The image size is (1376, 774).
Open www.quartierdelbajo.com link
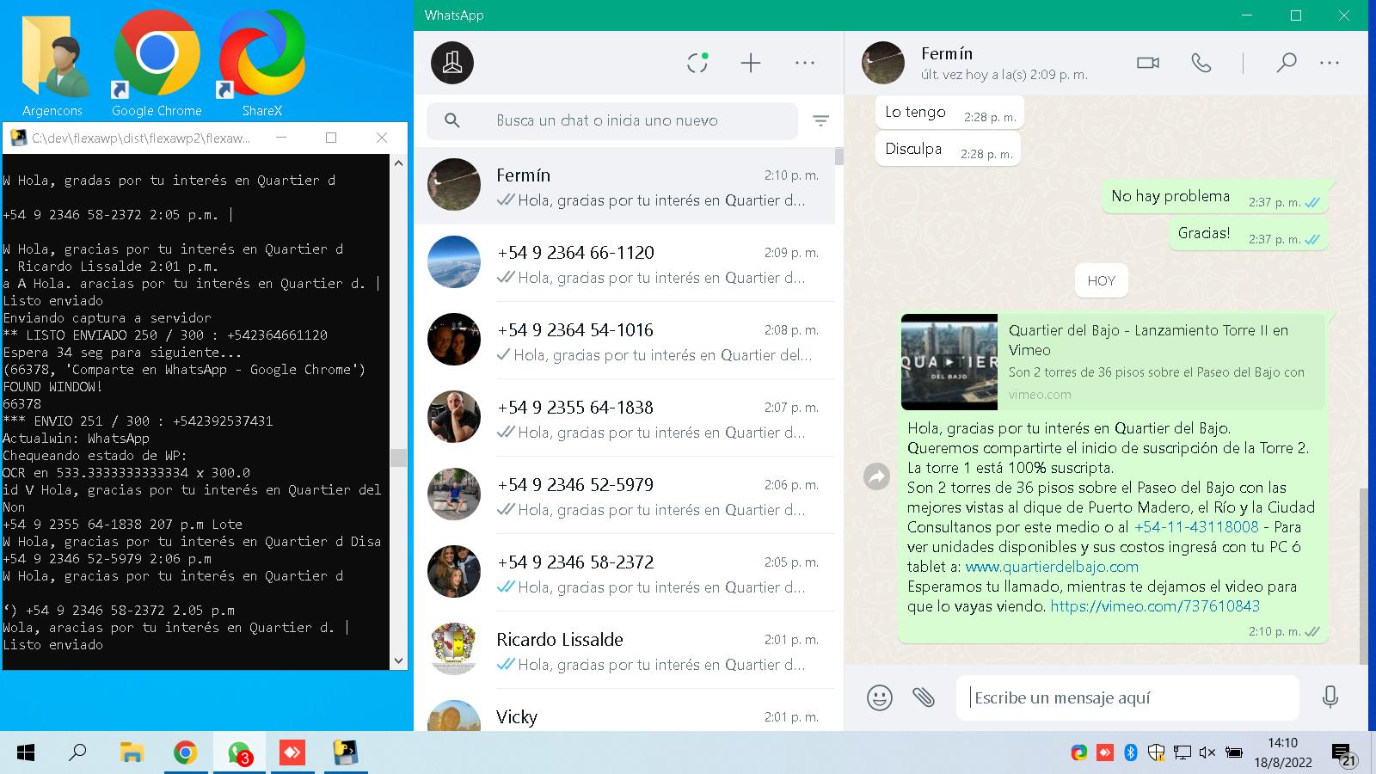1052,567
